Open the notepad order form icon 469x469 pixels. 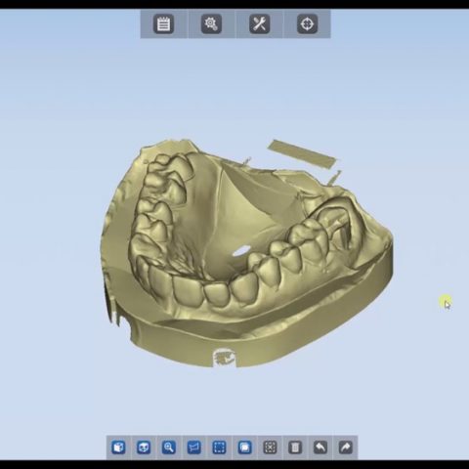[x=163, y=23]
